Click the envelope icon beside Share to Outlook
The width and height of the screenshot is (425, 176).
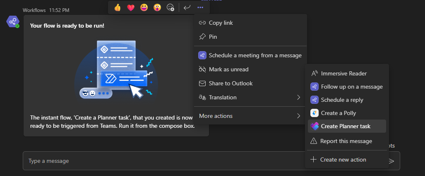point(202,83)
